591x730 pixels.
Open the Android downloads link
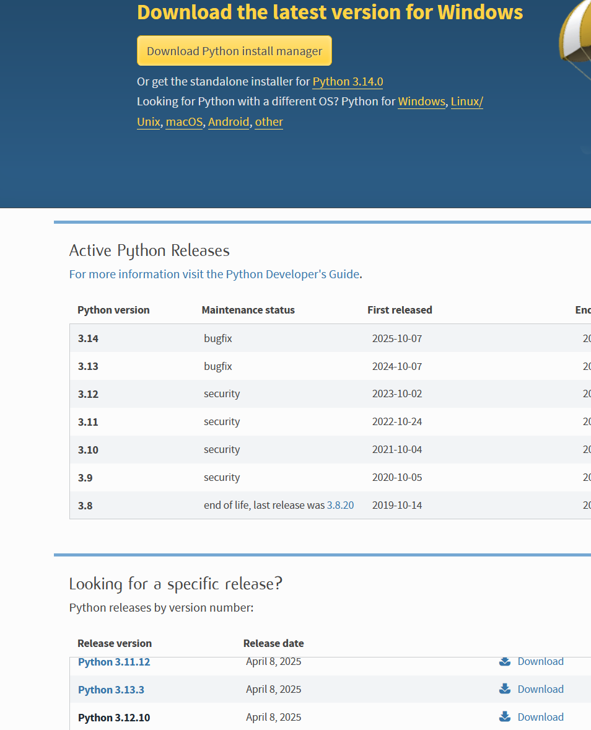tap(228, 122)
